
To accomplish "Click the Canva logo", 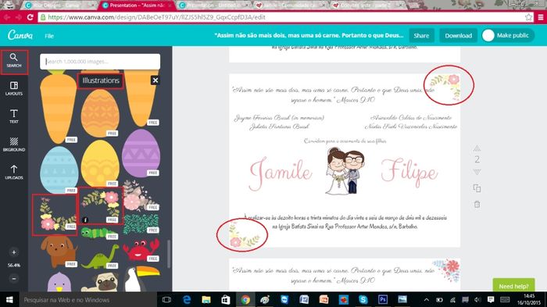I will tap(20, 35).
